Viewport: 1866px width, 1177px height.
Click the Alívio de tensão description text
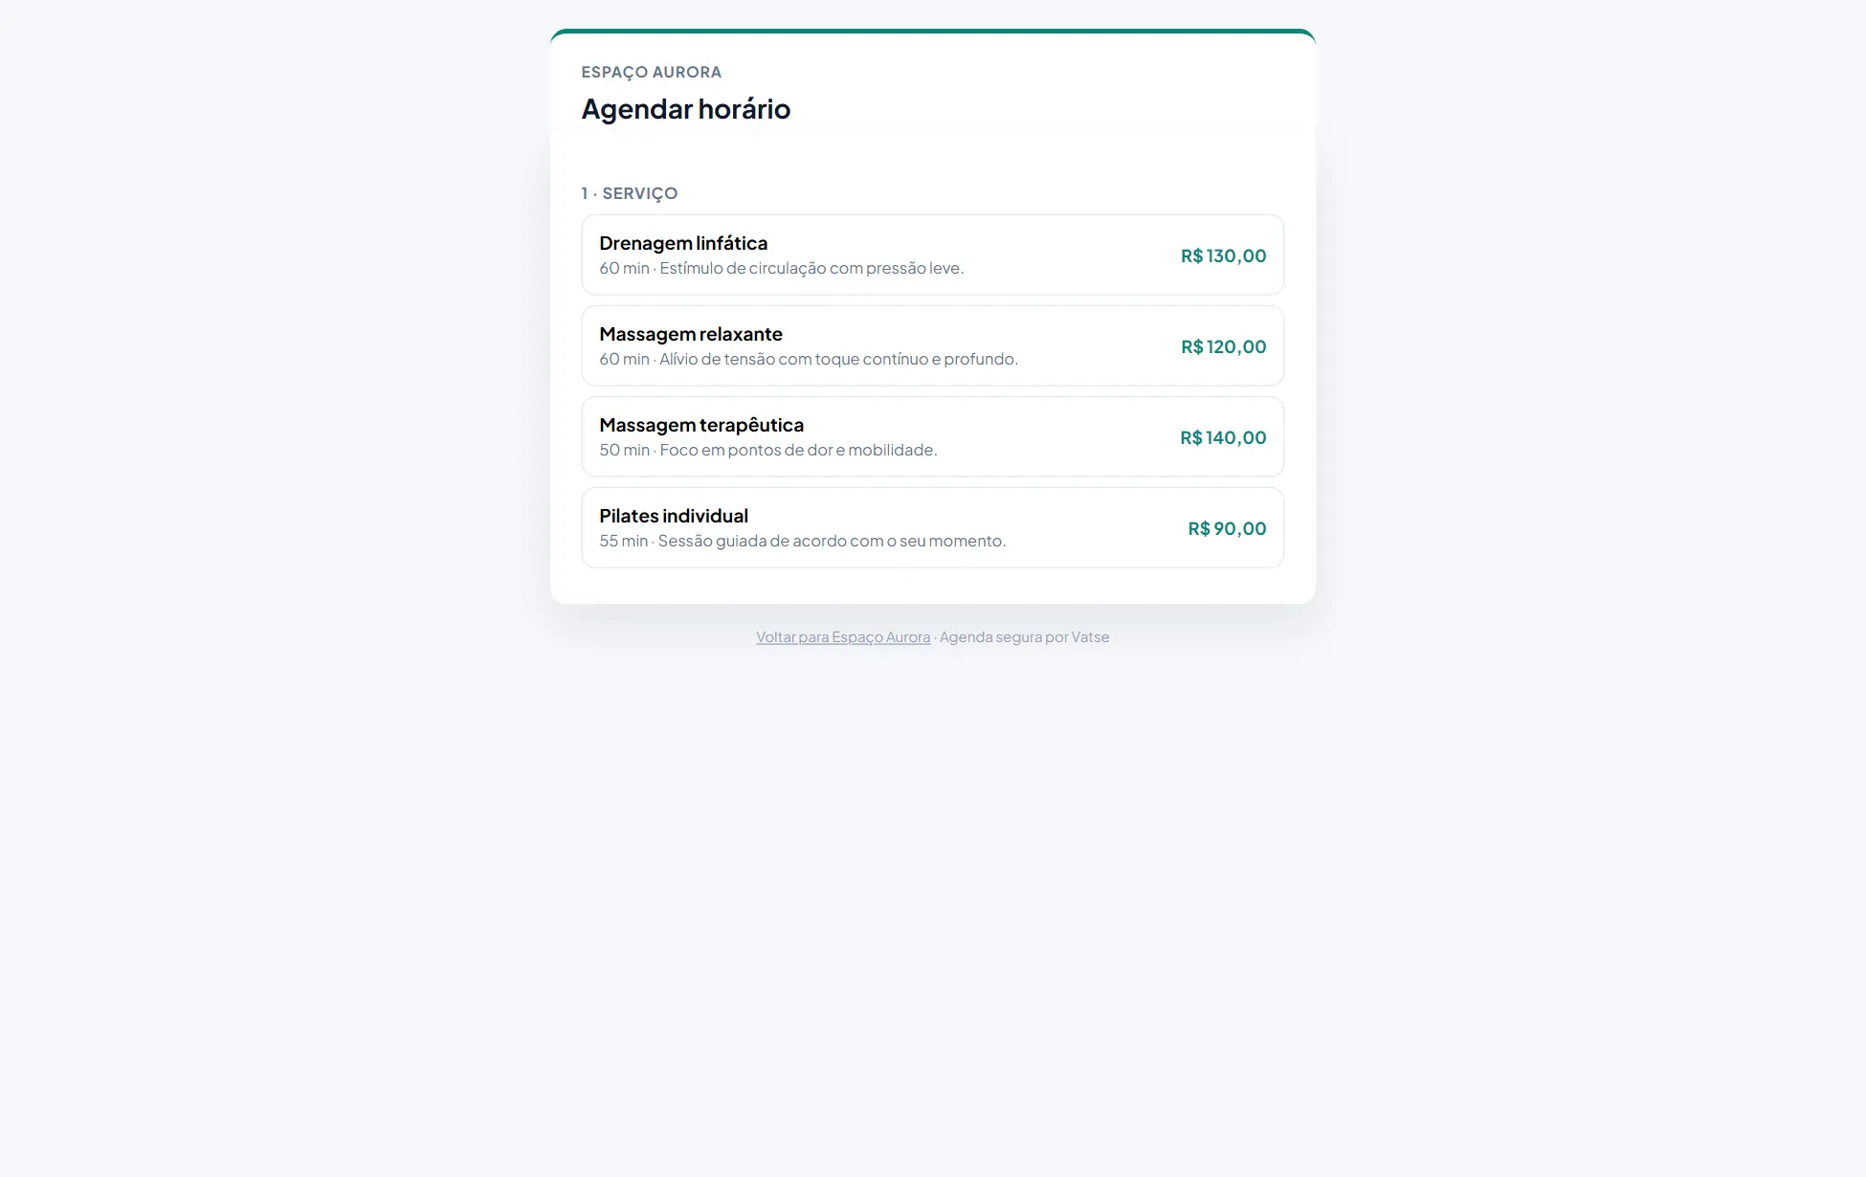838,359
